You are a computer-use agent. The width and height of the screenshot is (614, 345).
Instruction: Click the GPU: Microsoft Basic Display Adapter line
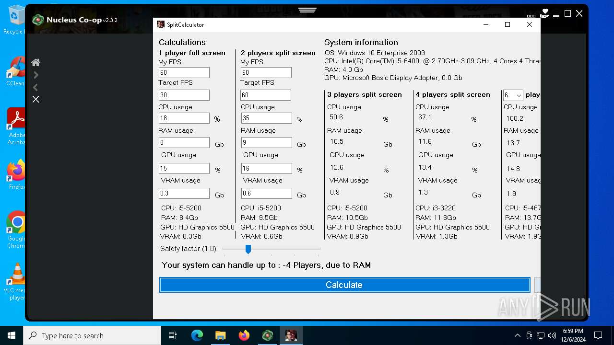[x=393, y=78]
